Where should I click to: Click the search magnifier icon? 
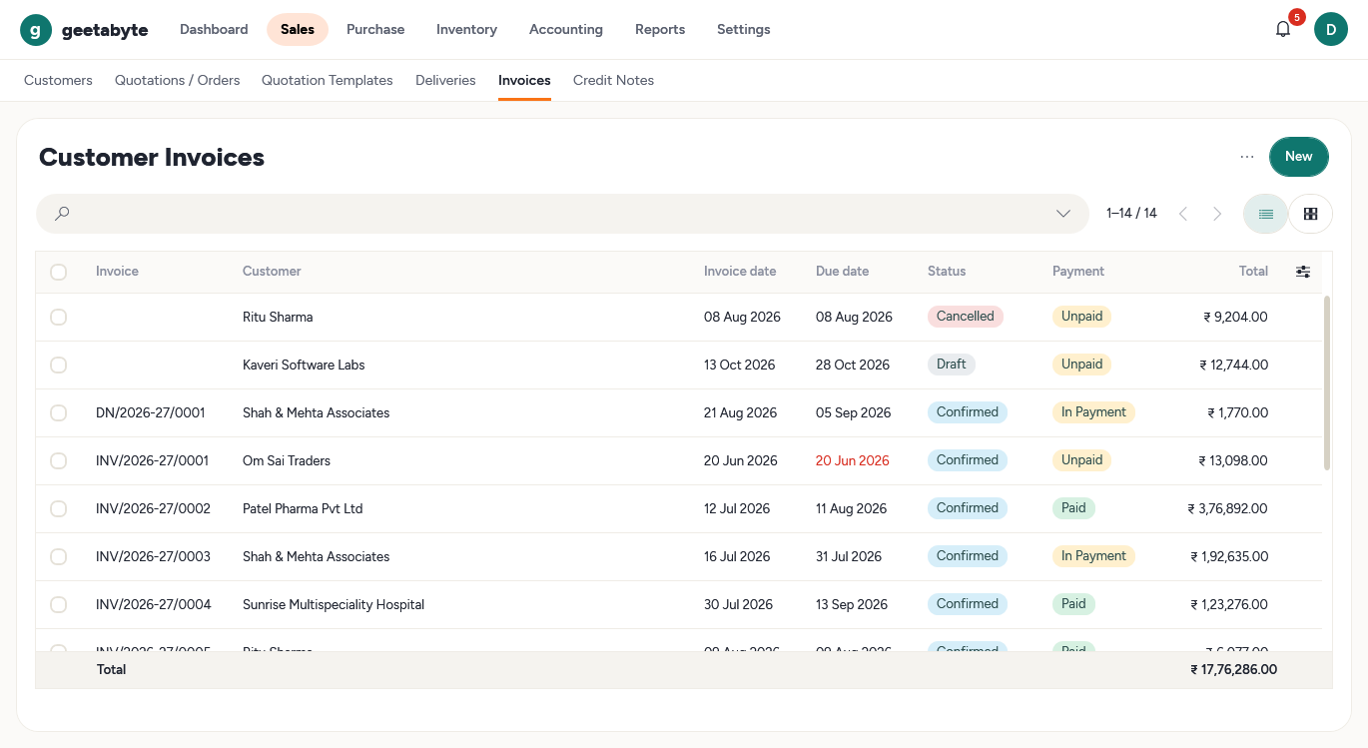coord(62,214)
